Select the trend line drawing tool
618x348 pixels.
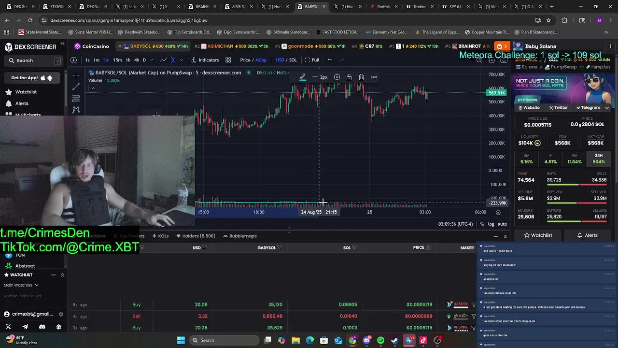(76, 87)
